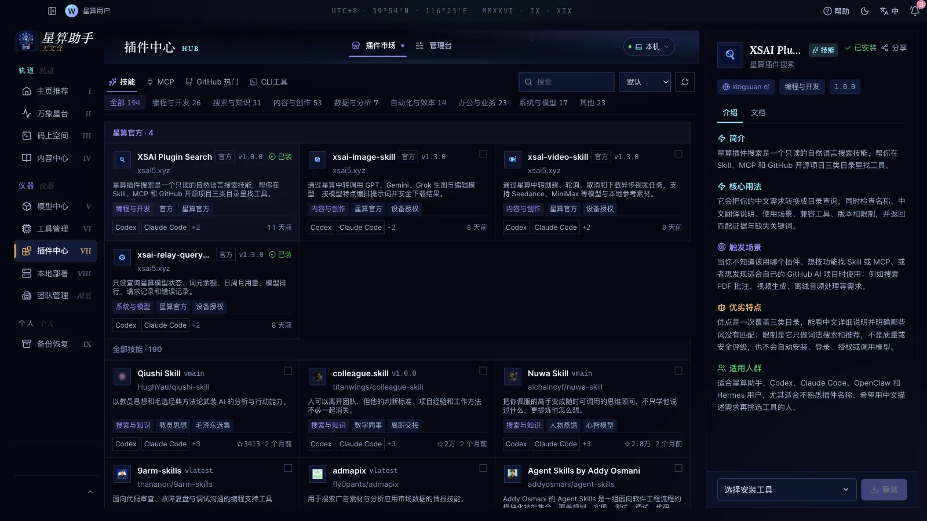Switch to the GitHub 热门 tab
This screenshot has width=927, height=521.
coord(212,82)
